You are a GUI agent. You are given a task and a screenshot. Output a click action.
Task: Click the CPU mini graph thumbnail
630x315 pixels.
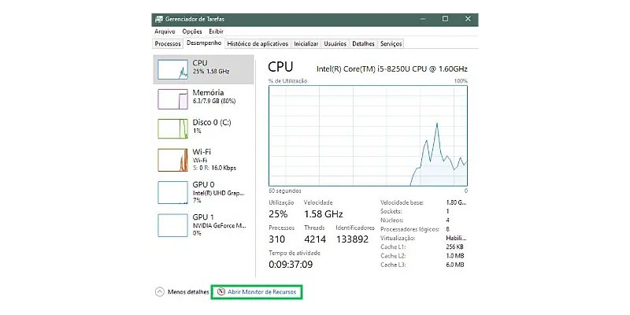pyautogui.click(x=172, y=69)
